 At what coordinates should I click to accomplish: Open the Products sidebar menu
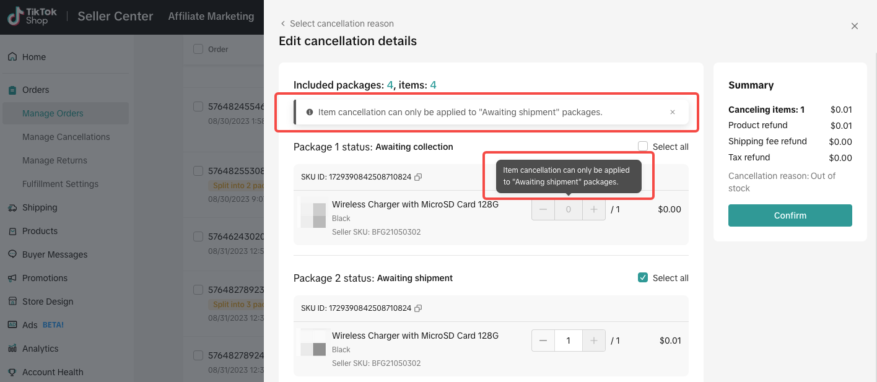[x=40, y=231]
